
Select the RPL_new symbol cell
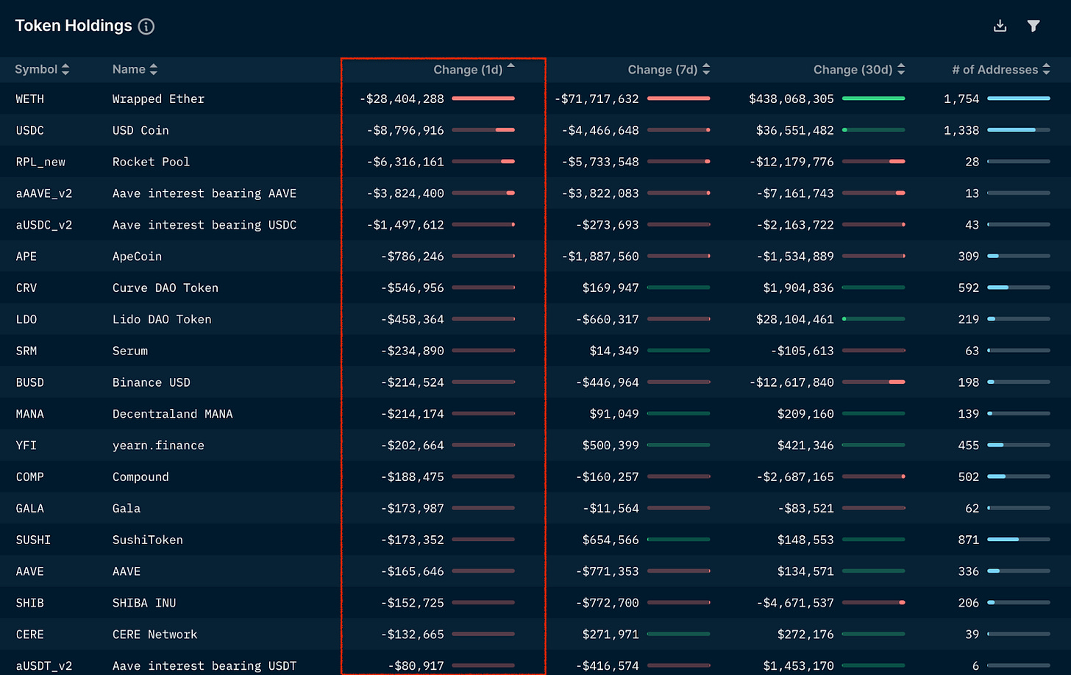coord(40,162)
